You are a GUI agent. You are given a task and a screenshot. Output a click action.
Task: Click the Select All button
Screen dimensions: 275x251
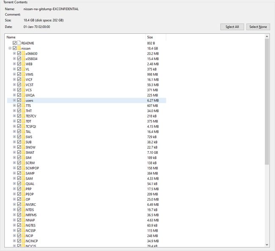click(232, 27)
